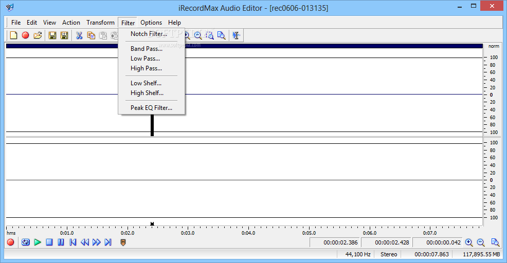
Task: Open the Help menu
Action: [174, 22]
